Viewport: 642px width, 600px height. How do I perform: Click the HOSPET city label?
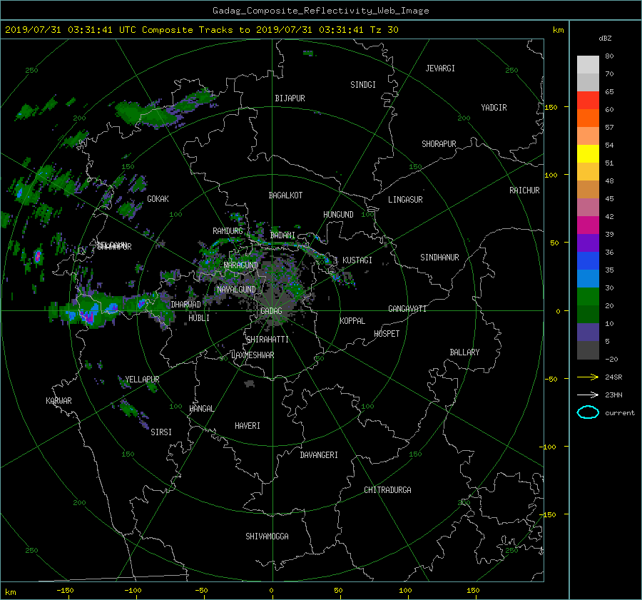pyautogui.click(x=387, y=334)
